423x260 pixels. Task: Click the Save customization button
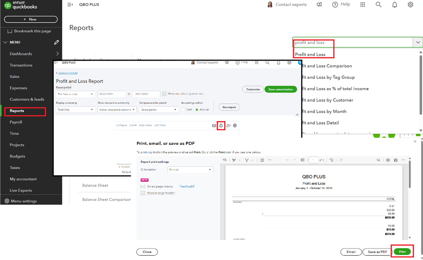tap(281, 89)
